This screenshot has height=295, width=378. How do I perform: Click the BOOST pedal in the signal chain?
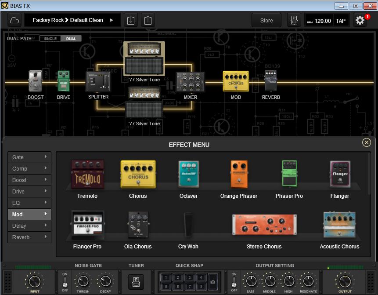35,80
